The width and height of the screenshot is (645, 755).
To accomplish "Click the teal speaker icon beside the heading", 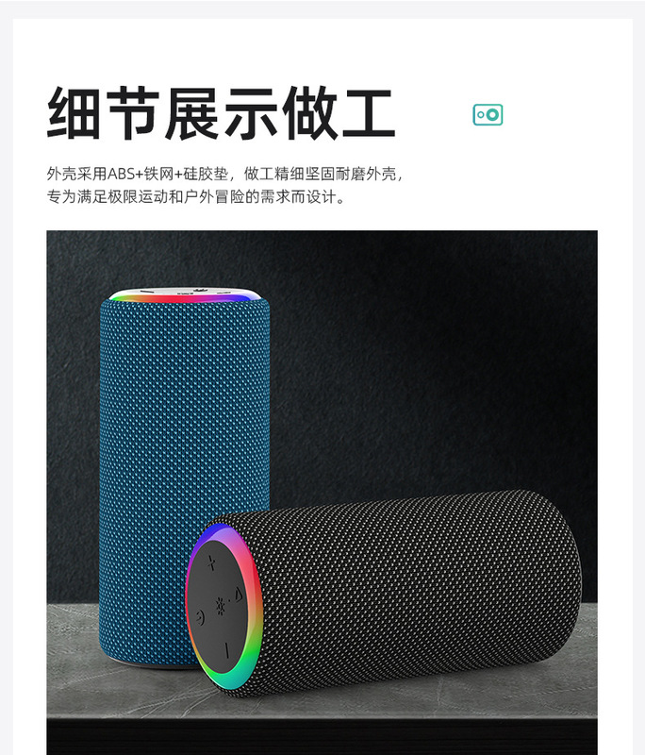I will 488,114.
